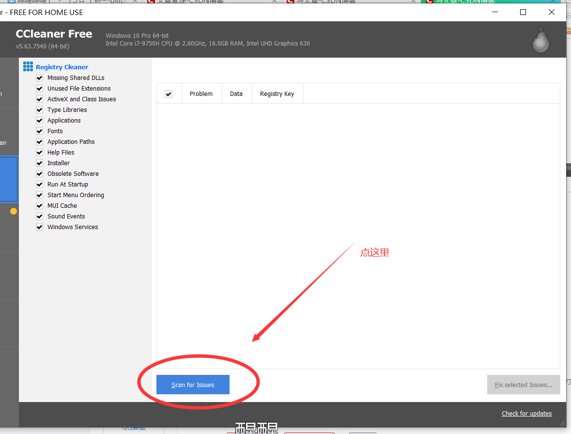Uncheck the Fonts option
This screenshot has width=571, height=434.
[x=39, y=131]
